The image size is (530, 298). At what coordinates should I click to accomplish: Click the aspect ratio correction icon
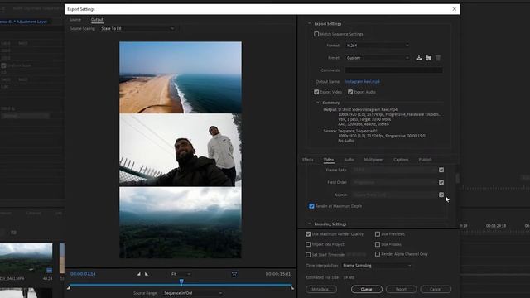click(234, 274)
